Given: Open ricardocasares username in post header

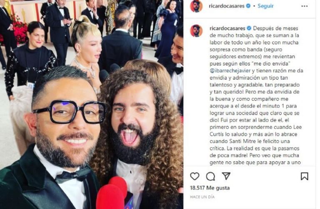Looking at the screenshot, I should 227,6.
